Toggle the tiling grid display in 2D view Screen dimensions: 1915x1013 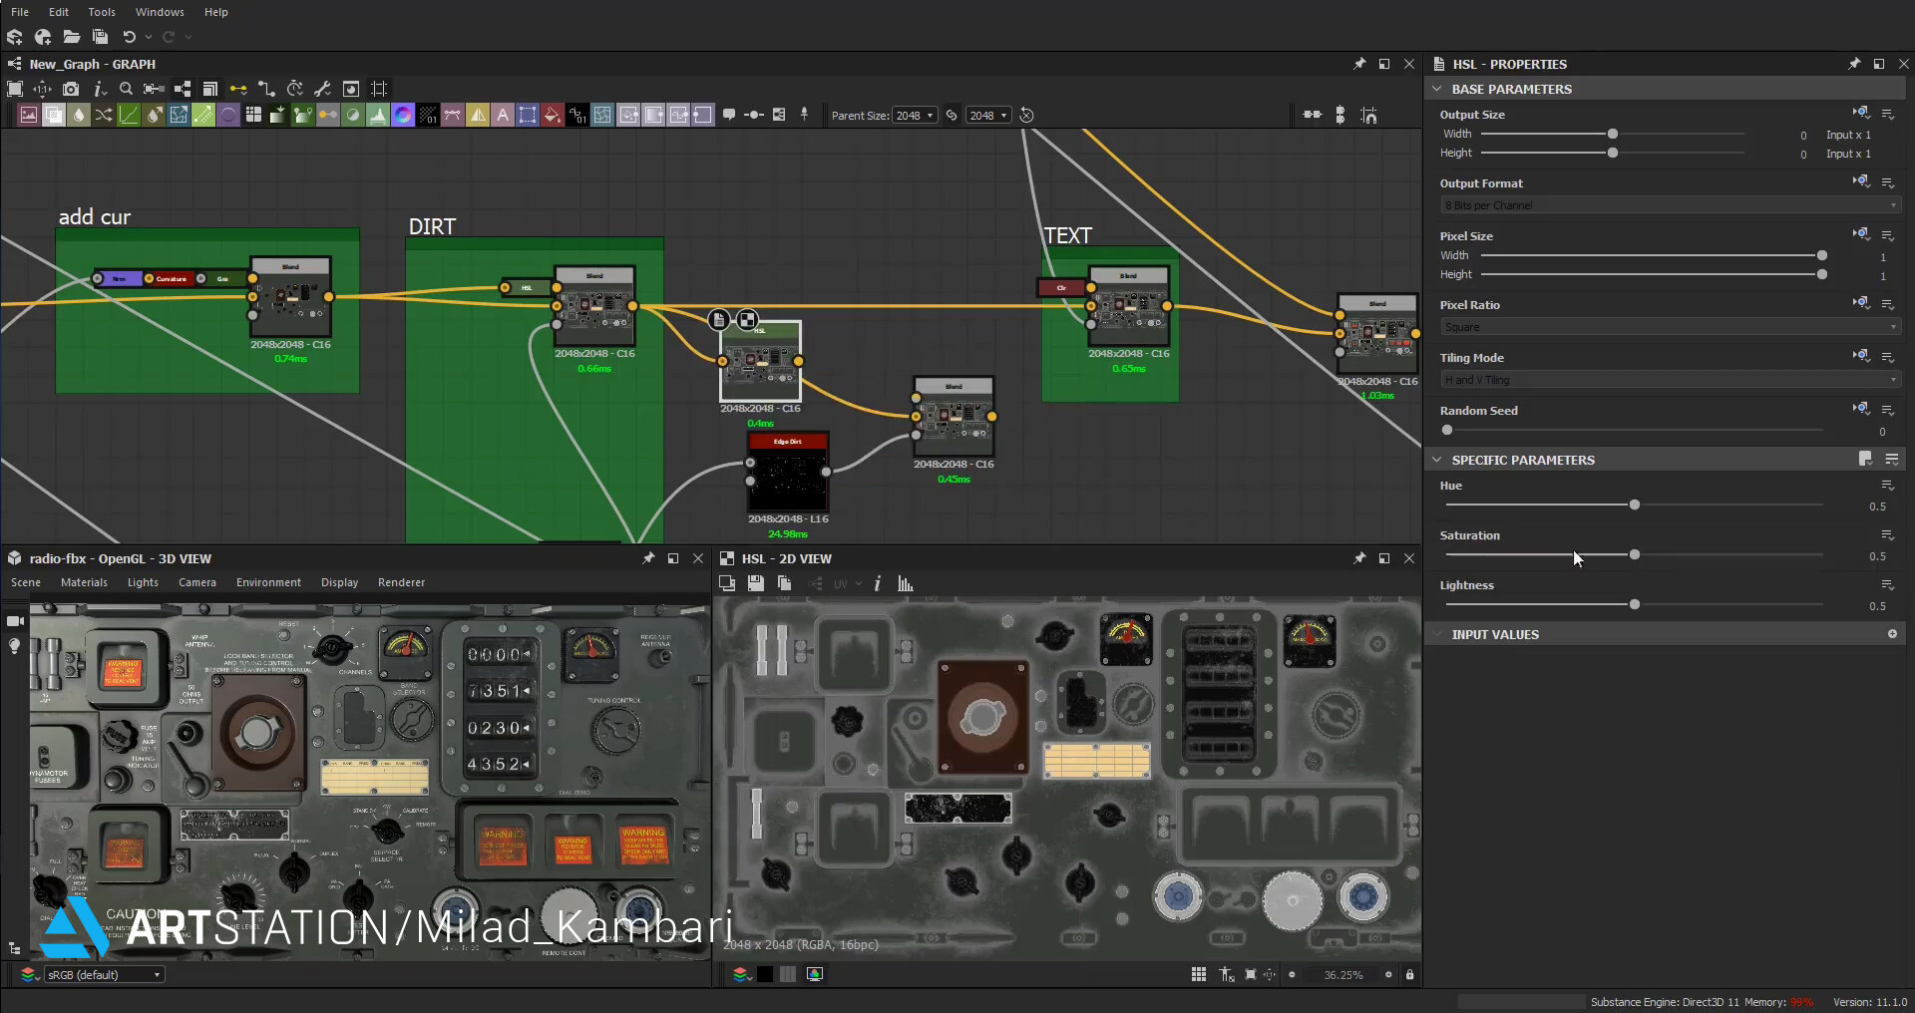(x=1197, y=974)
